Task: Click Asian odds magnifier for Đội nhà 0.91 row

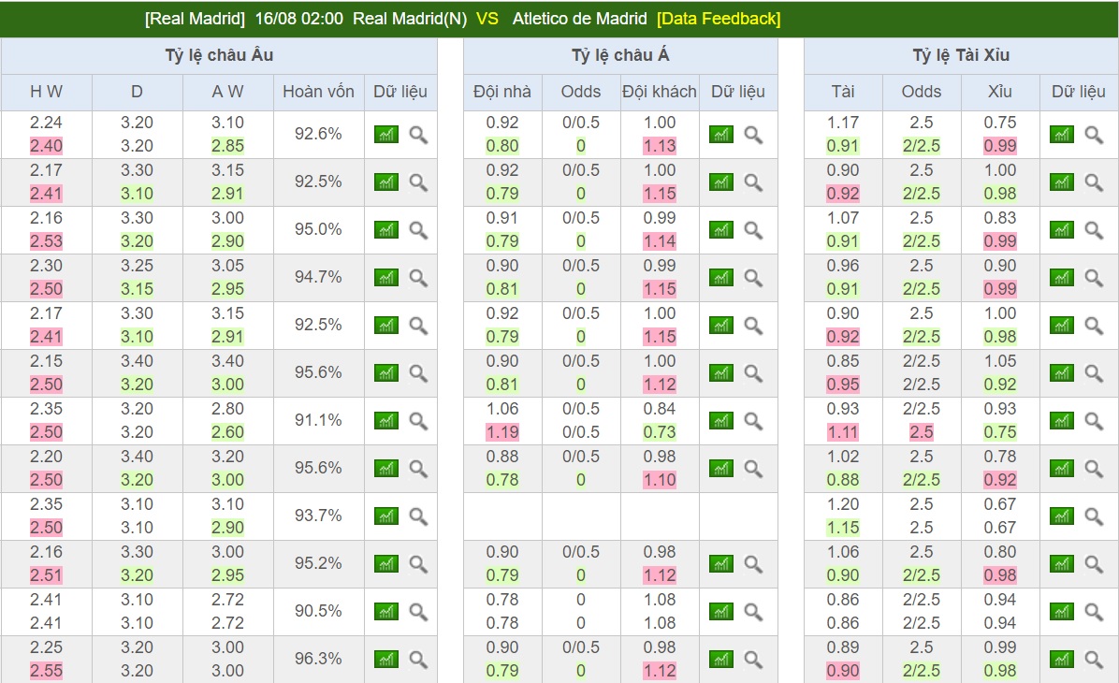Action: coord(753,230)
